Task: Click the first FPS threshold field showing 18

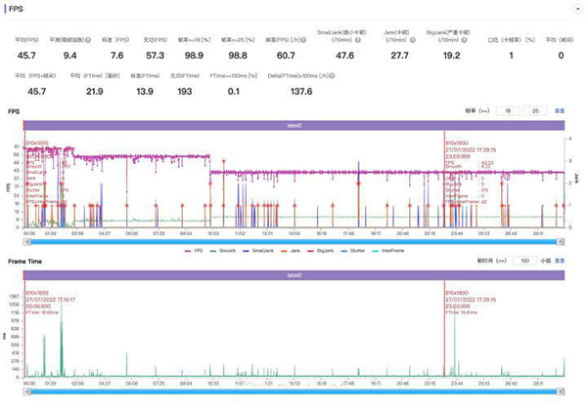Action: point(508,111)
